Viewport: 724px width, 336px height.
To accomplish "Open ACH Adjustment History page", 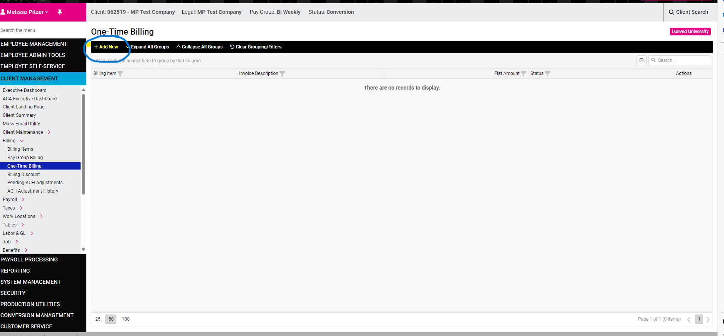I will 33,191.
